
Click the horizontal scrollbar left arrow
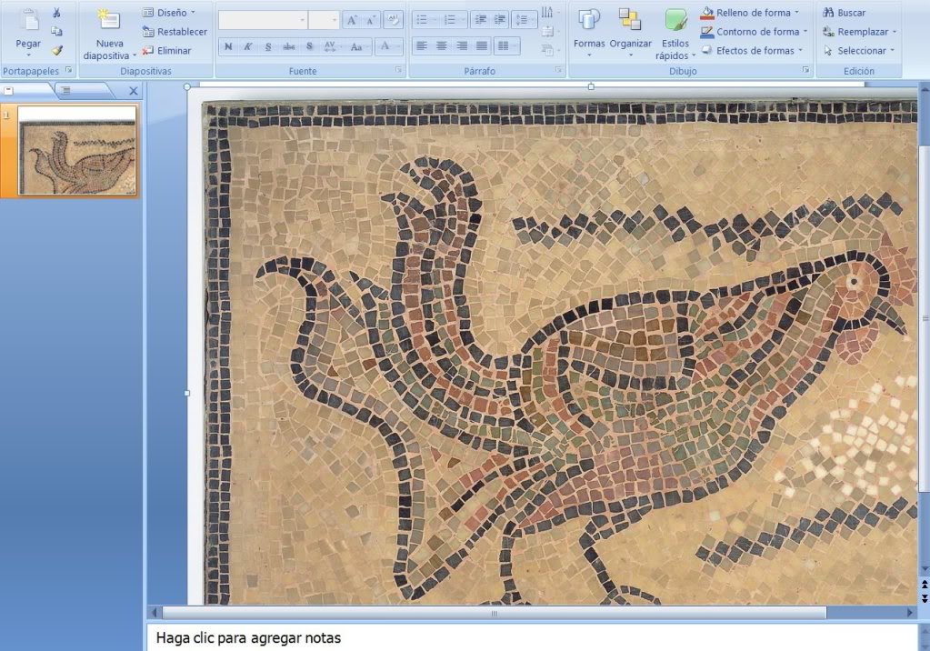click(x=155, y=613)
